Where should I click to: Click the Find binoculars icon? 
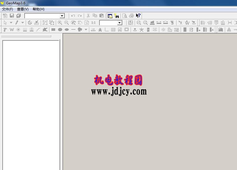pos(116,16)
